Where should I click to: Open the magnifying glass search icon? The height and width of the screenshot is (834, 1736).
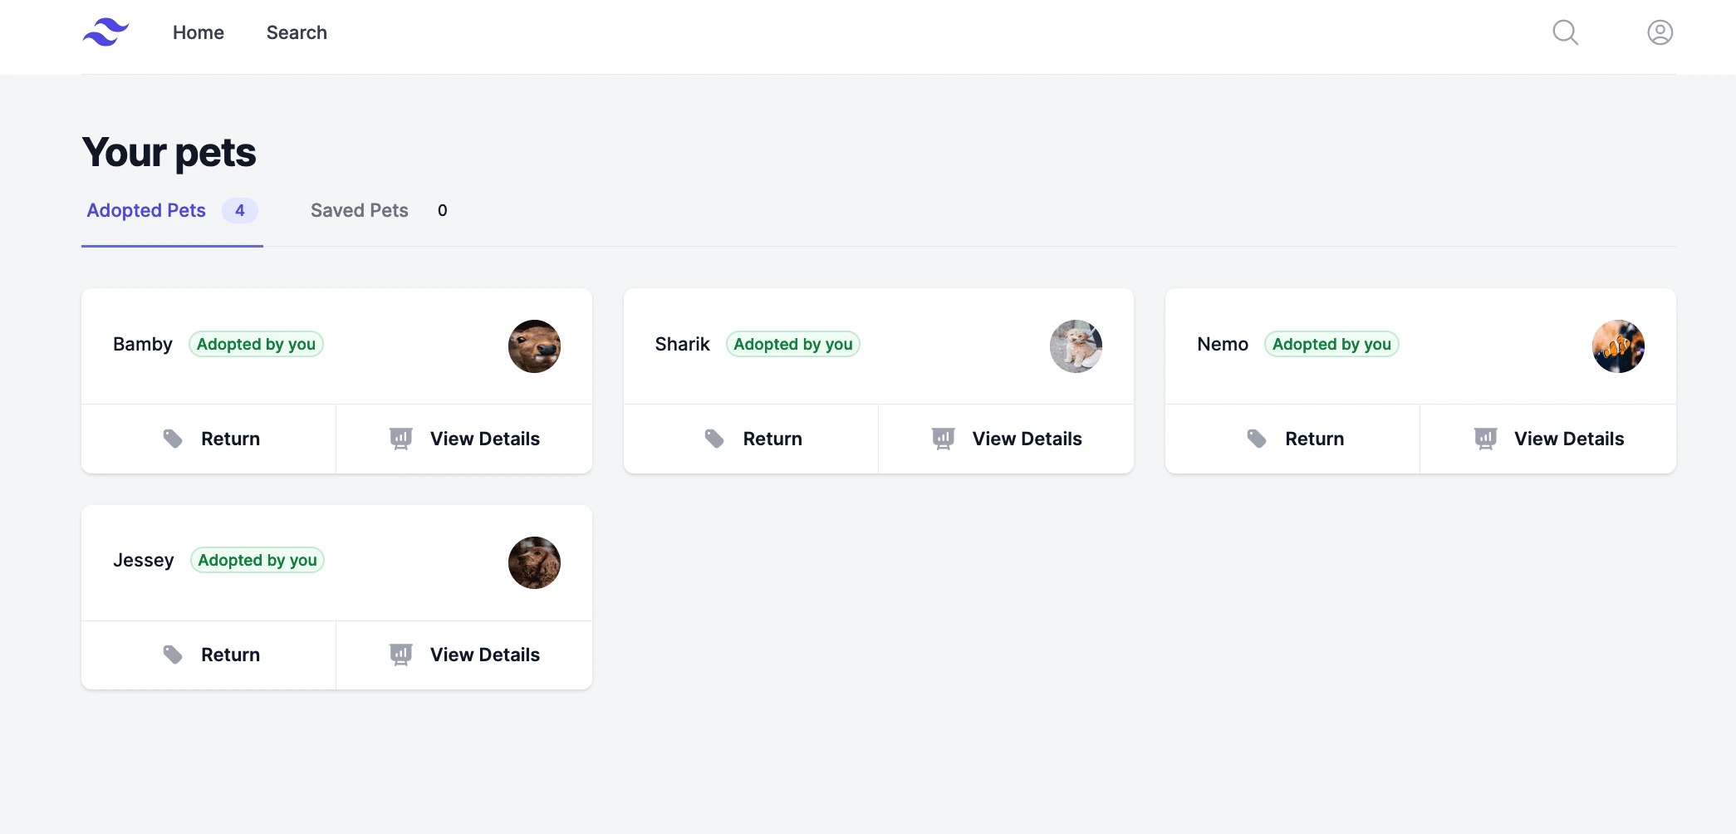[1565, 32]
